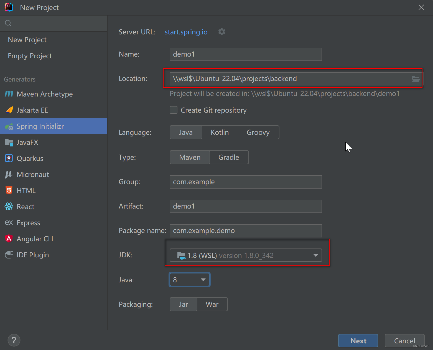Image resolution: width=433 pixels, height=350 pixels.
Task: Click the Name input field
Action: point(246,54)
